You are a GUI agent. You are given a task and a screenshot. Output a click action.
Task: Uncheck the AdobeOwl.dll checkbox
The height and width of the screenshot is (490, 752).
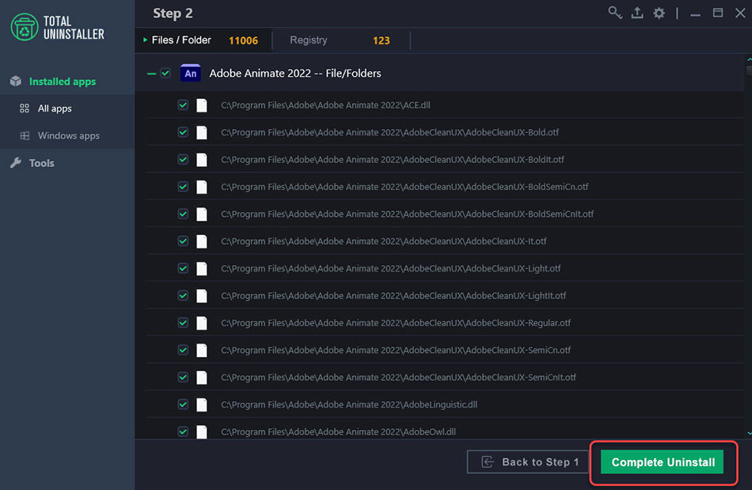183,431
